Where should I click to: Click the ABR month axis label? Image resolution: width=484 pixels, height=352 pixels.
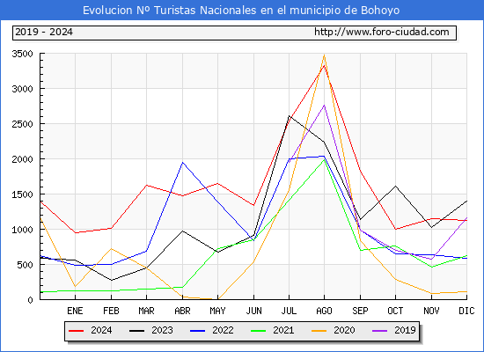[x=182, y=311]
